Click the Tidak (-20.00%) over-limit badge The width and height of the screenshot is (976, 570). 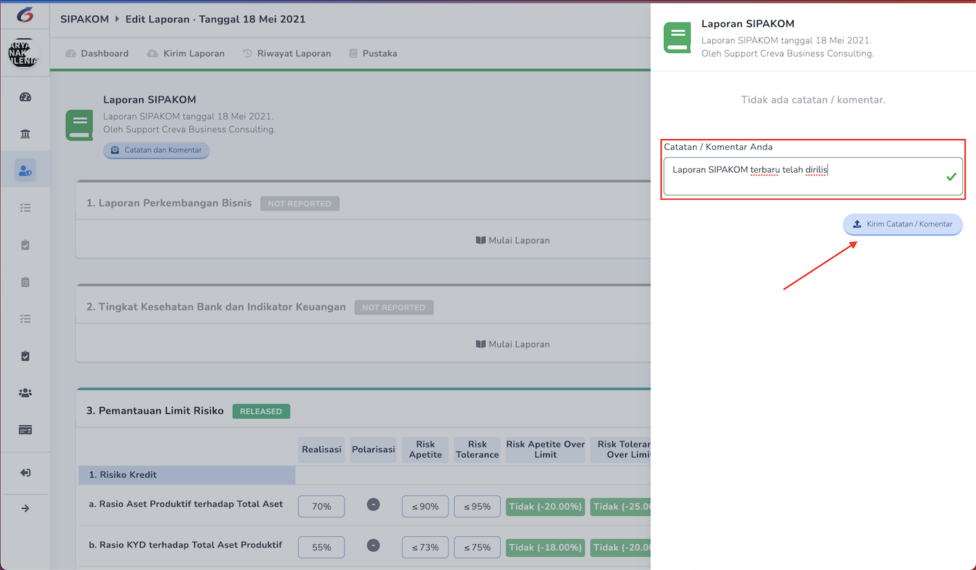click(546, 507)
